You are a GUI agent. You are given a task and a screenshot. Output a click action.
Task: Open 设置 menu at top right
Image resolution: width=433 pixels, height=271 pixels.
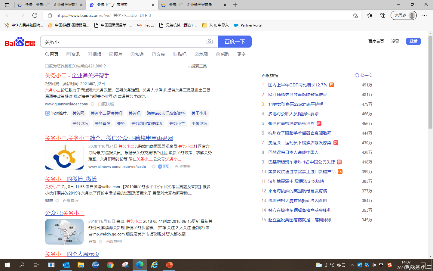point(395,41)
